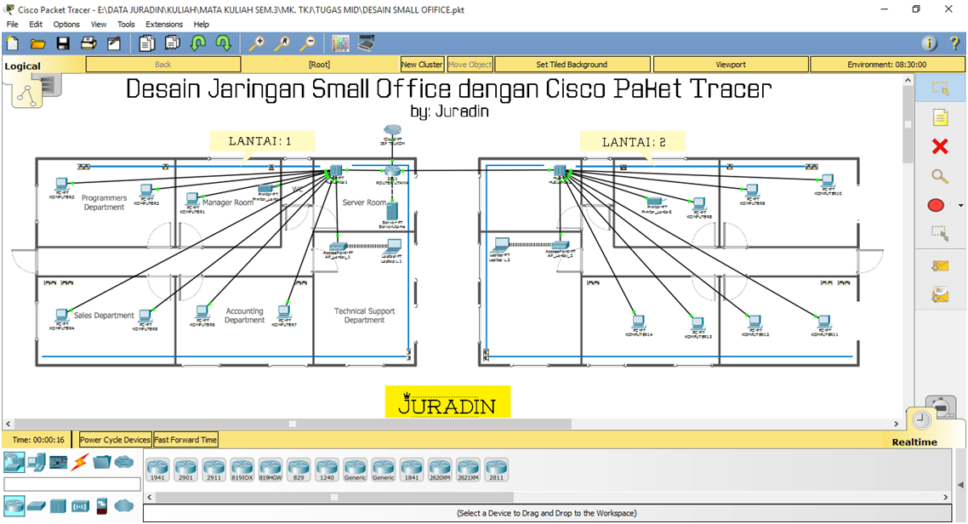Click workspace horizontal scrollbar right arrow

coord(896,424)
